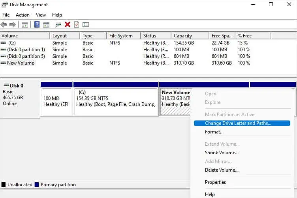Select Format in the context menu

point(214,132)
